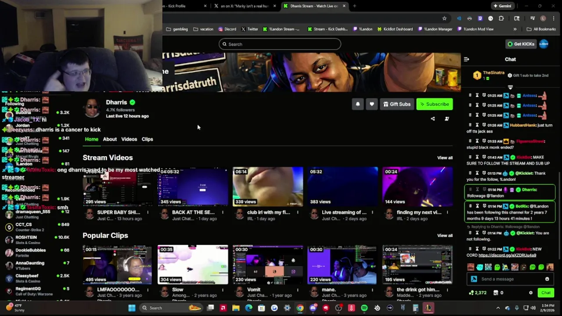Click the heart follow icon on Dharris's channel

[372, 104]
